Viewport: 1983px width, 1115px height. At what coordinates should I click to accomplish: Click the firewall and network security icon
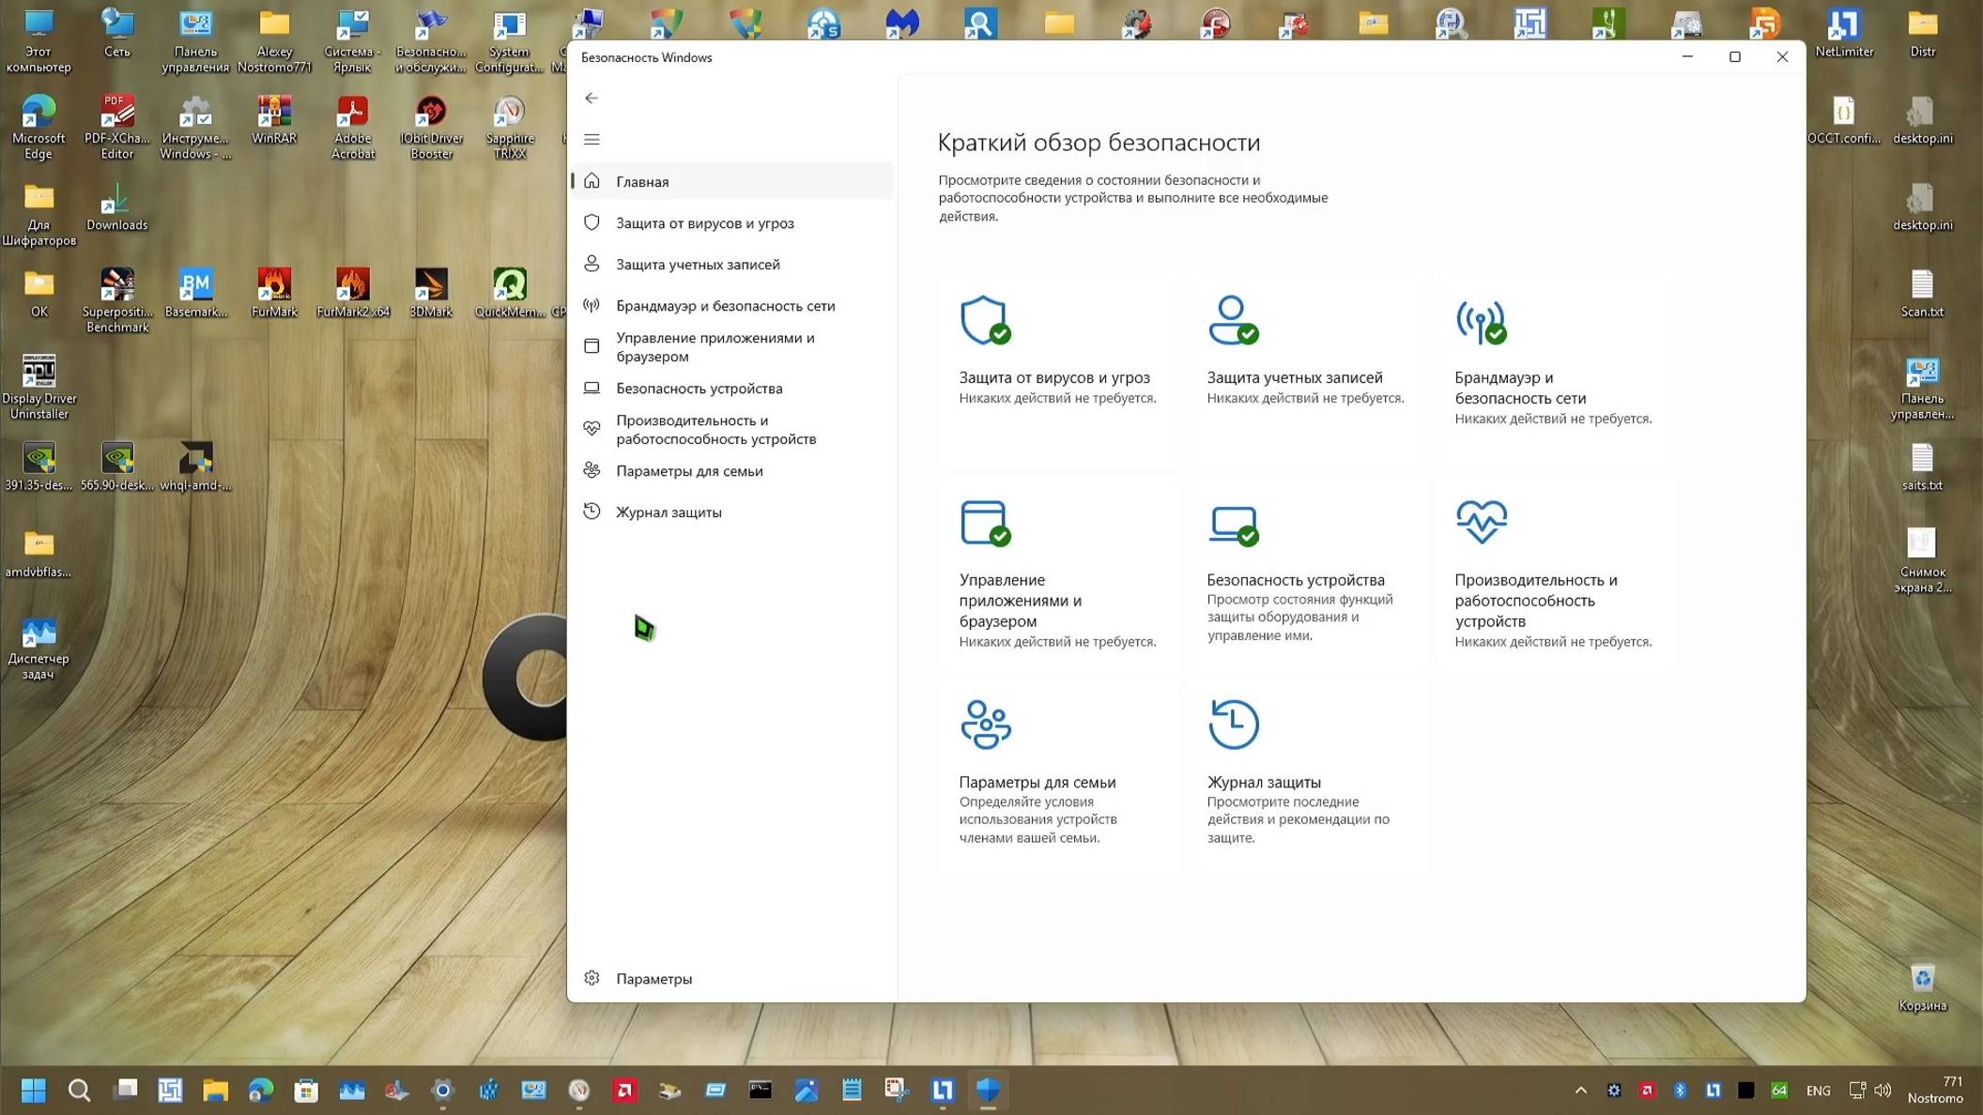pos(592,305)
